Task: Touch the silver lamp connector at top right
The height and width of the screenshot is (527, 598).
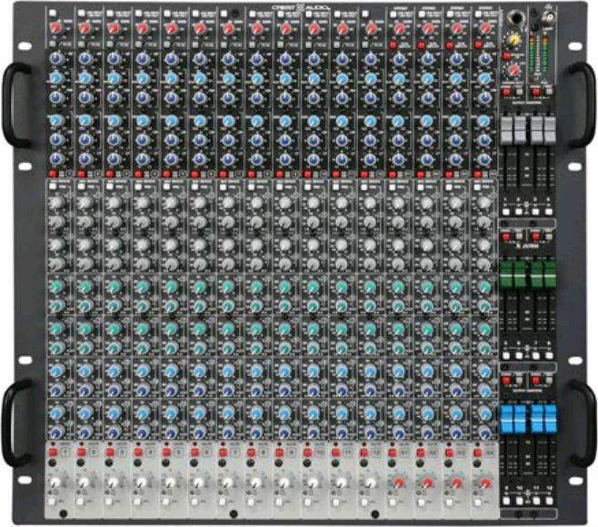Action: click(x=551, y=15)
